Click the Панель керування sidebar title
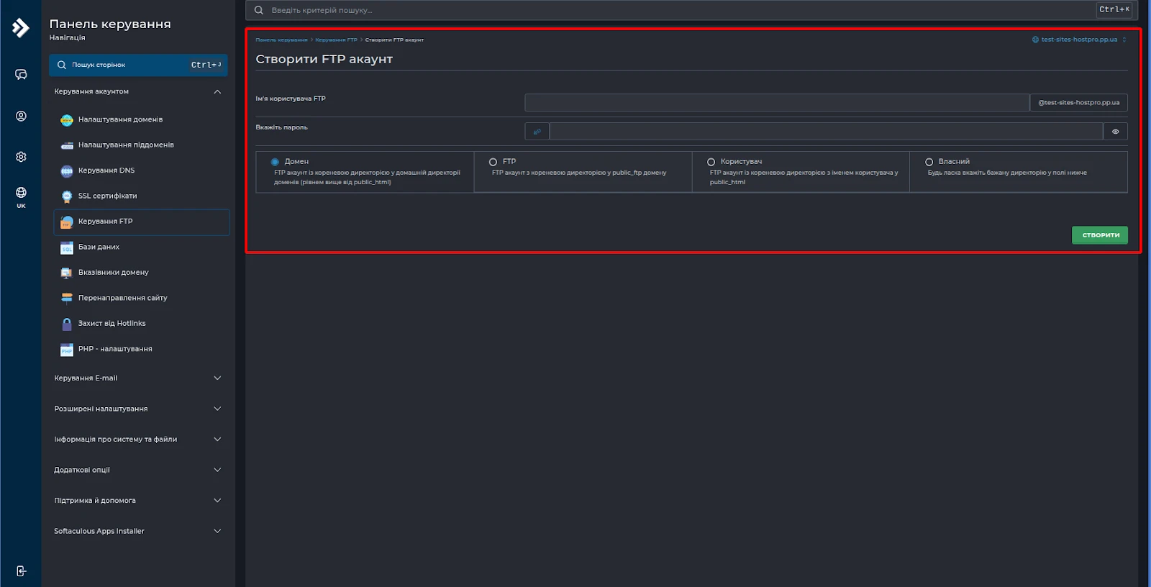Viewport: 1151px width, 587px height. point(110,24)
